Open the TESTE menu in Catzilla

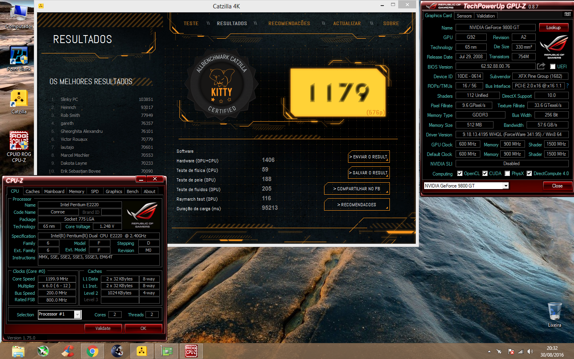click(191, 24)
